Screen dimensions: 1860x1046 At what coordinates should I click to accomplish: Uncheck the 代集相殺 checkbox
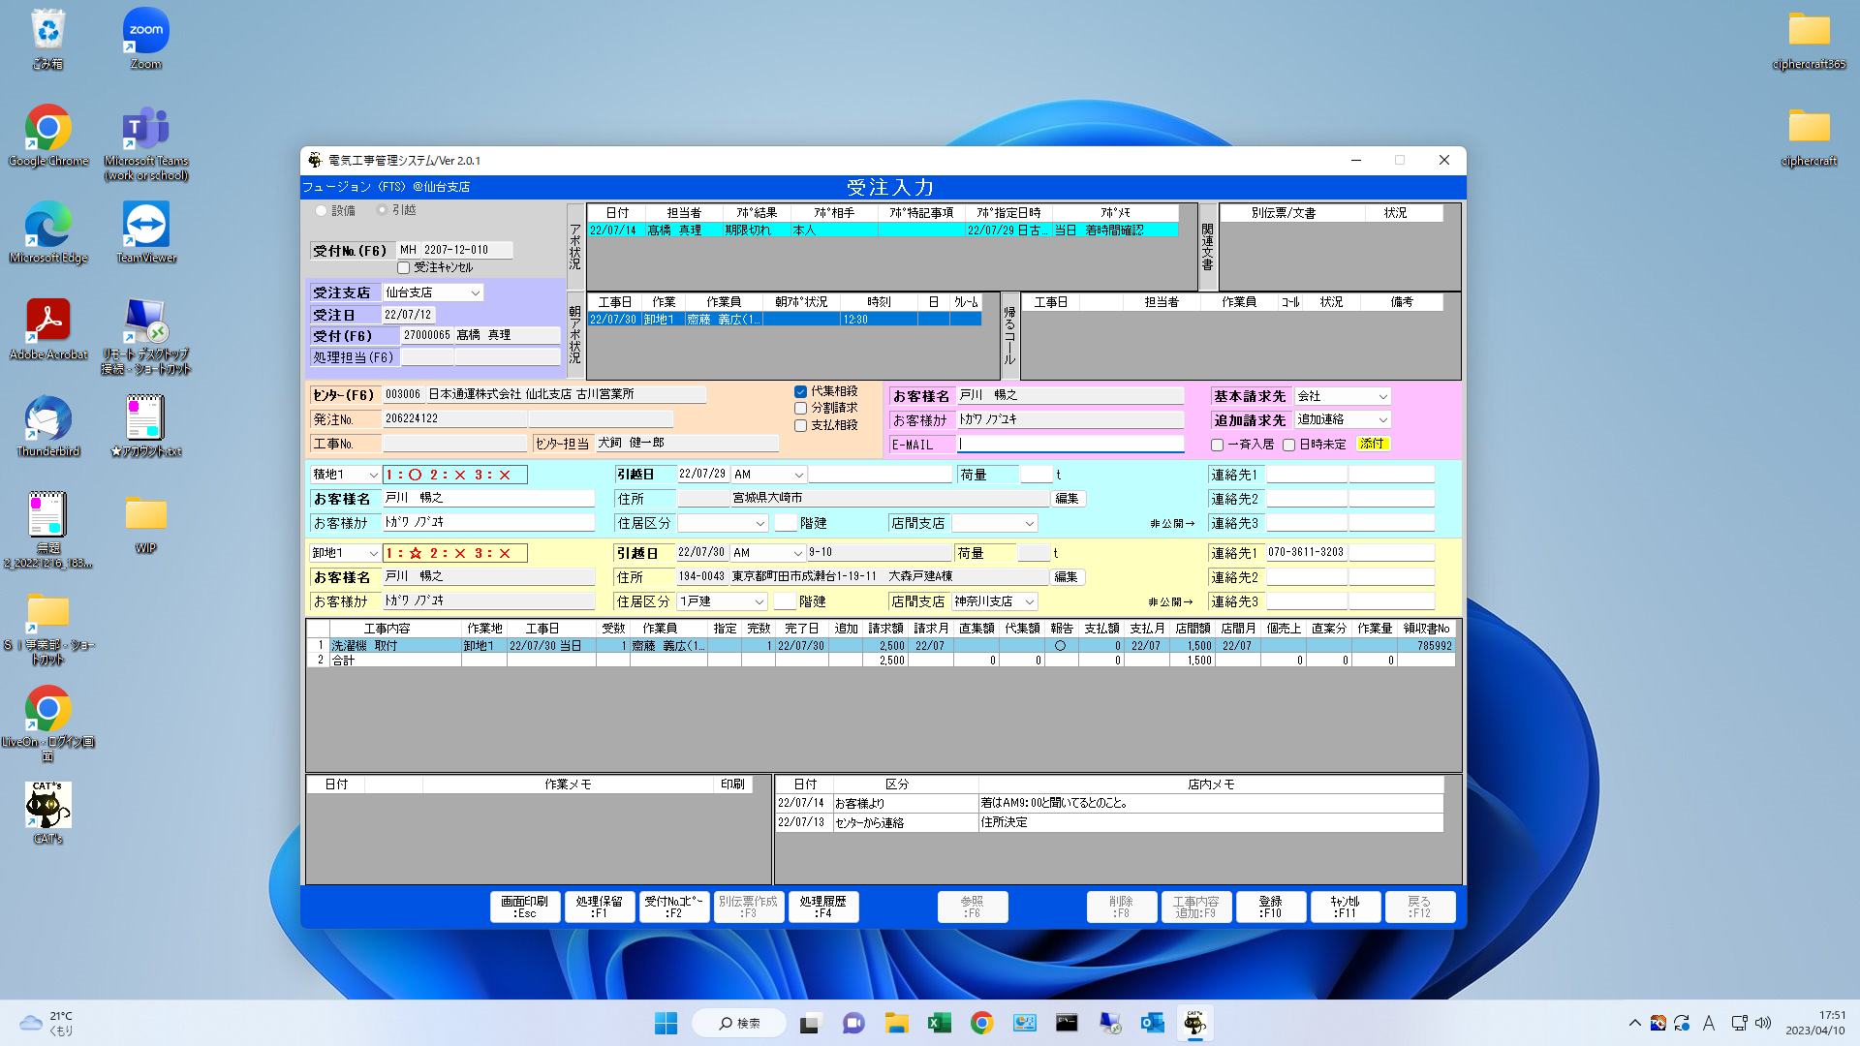800,391
